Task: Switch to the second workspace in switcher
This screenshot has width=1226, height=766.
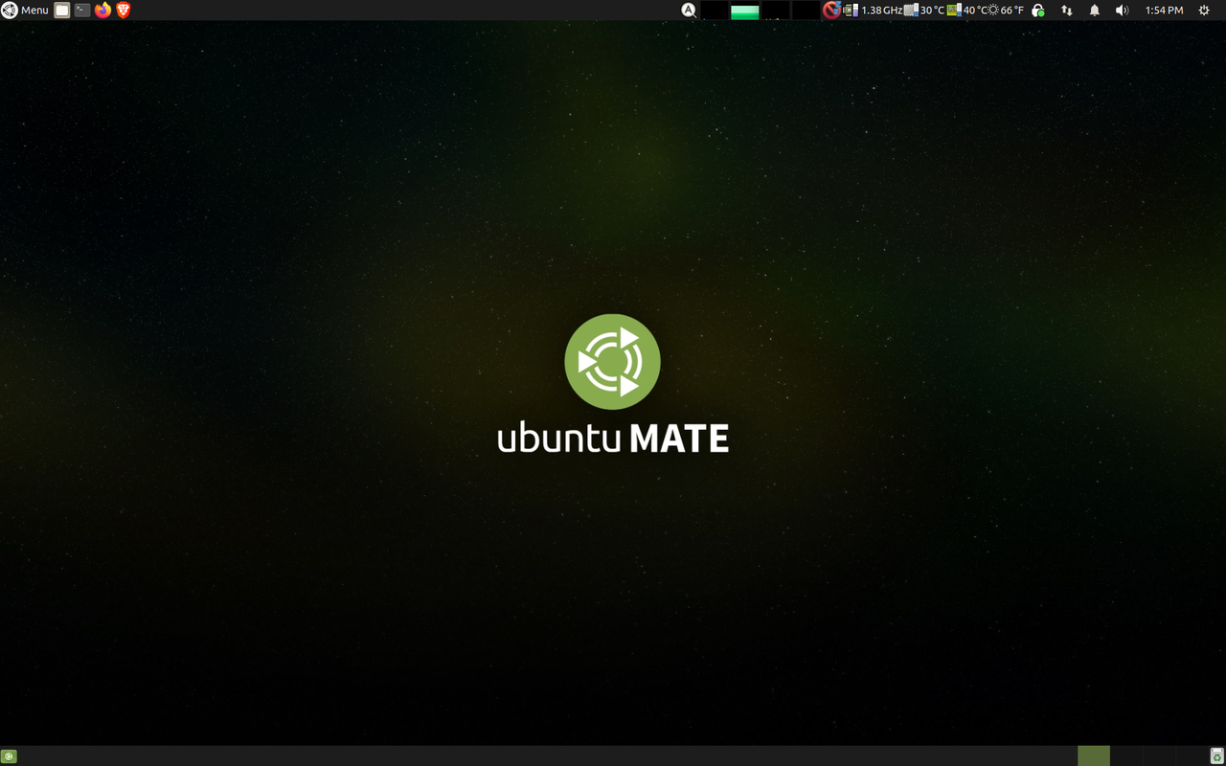Action: click(1126, 755)
